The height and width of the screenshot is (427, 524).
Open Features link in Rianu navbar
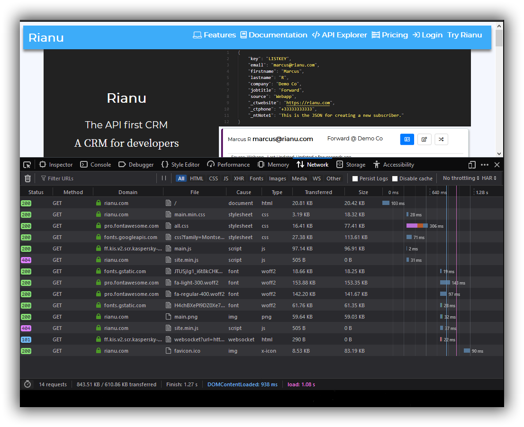[x=215, y=35]
